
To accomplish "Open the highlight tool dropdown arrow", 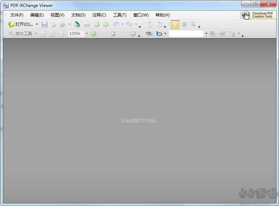I will pos(238,34).
